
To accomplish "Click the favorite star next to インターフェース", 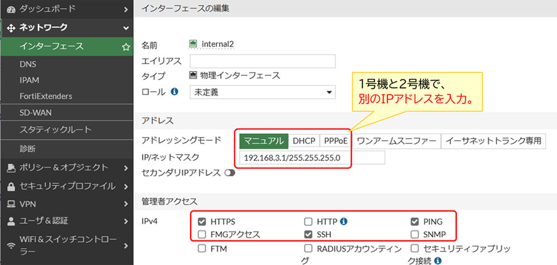I will [125, 47].
